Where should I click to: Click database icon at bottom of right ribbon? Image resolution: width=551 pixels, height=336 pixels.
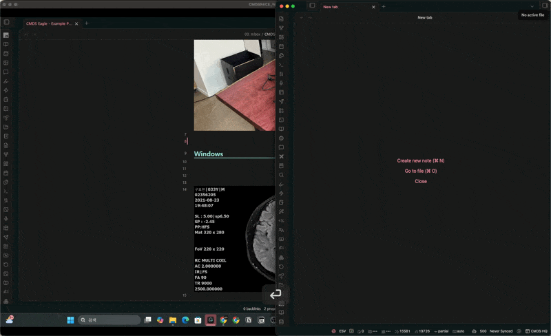pyautogui.click(x=281, y=322)
